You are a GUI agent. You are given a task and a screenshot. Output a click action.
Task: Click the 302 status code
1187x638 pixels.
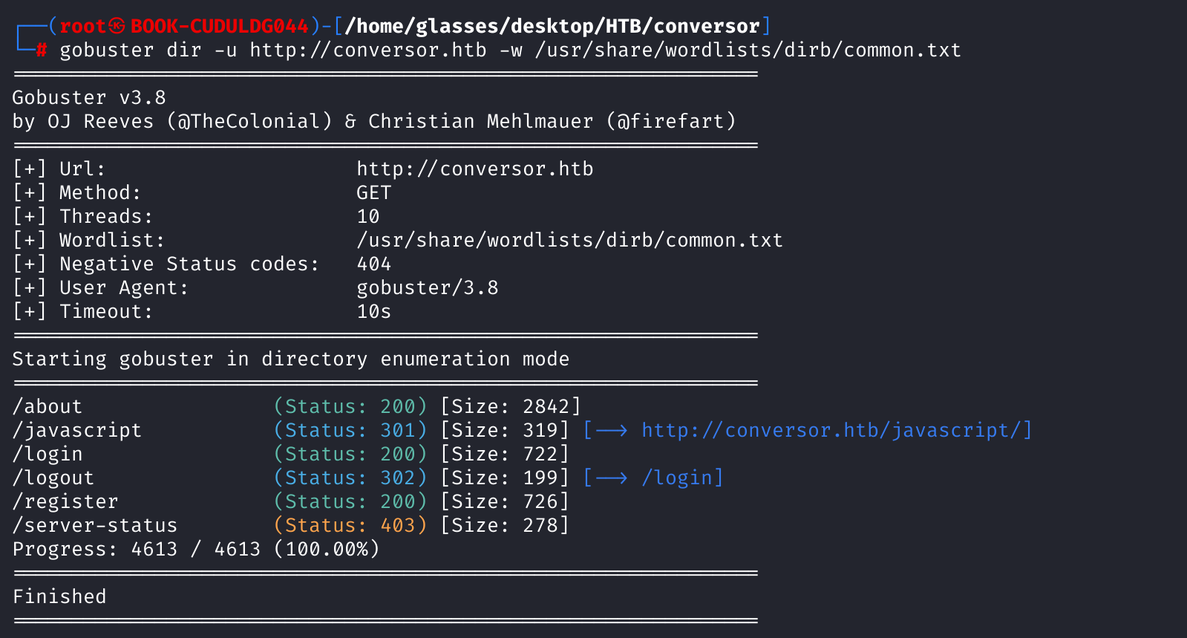pyautogui.click(x=398, y=478)
